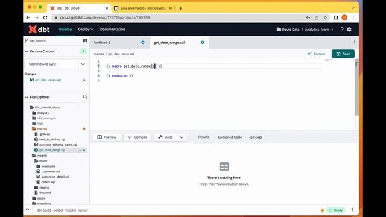Click the Compile button
The width and height of the screenshot is (386, 217).
click(x=137, y=137)
